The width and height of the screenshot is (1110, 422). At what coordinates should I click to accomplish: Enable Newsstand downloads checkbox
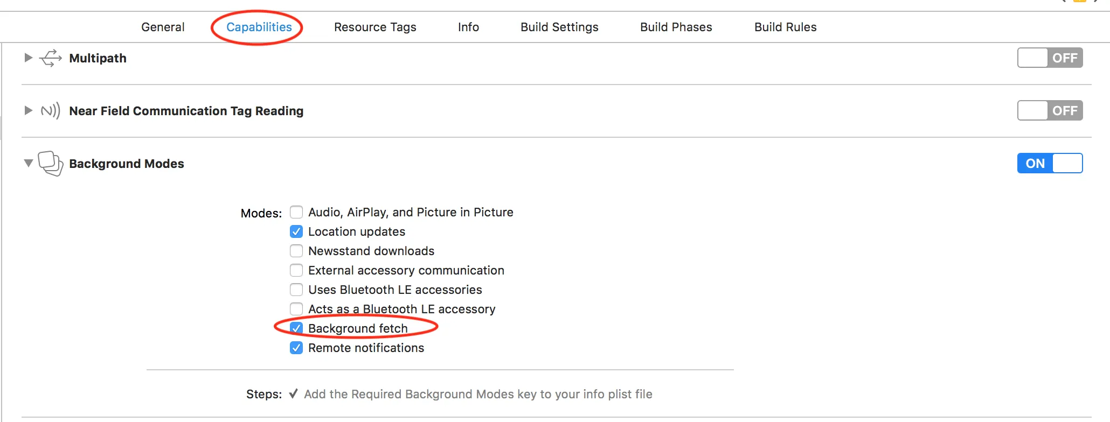tap(296, 251)
